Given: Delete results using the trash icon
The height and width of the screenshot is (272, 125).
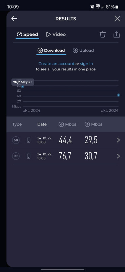Looking at the screenshot, I should pos(103,34).
